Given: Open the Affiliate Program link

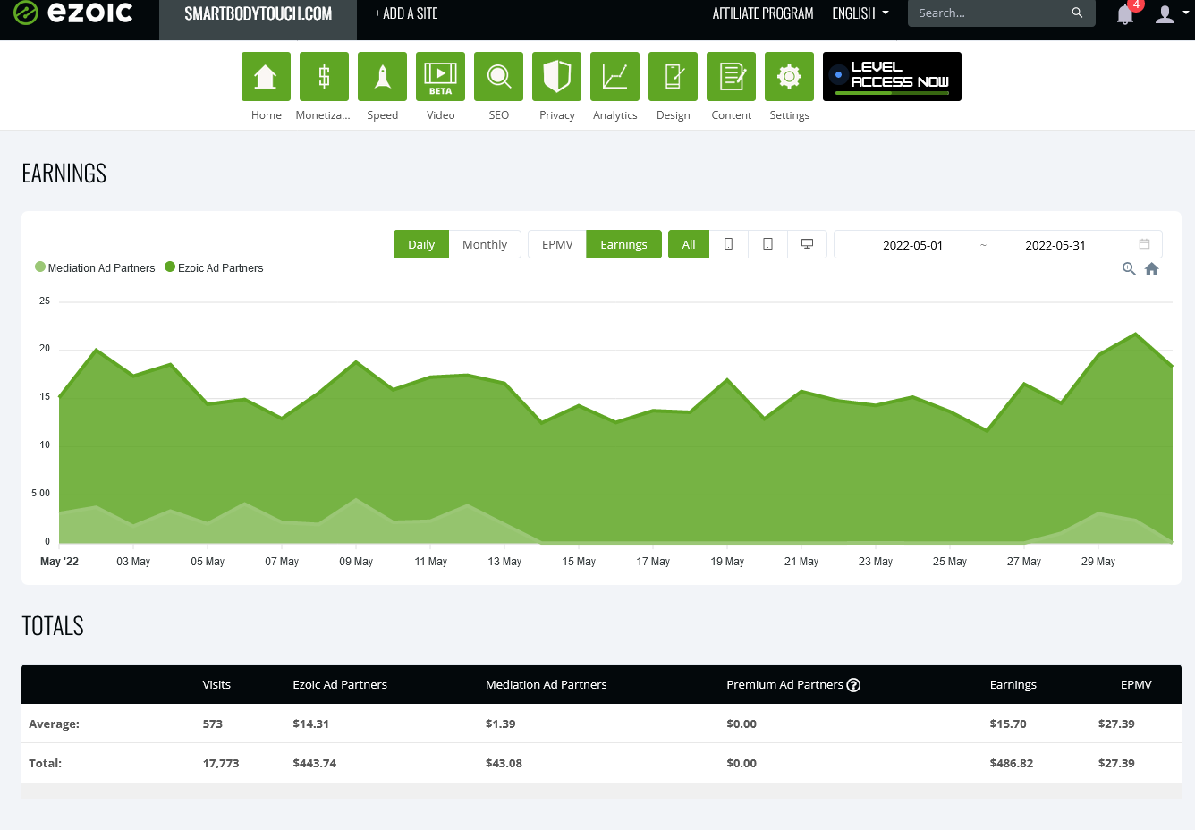Looking at the screenshot, I should coord(763,13).
